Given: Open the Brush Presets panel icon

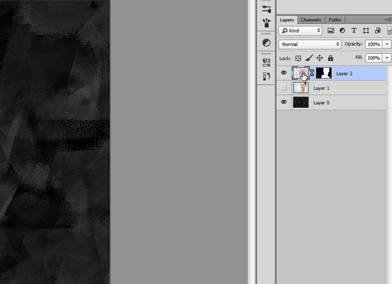Looking at the screenshot, I should (266, 23).
